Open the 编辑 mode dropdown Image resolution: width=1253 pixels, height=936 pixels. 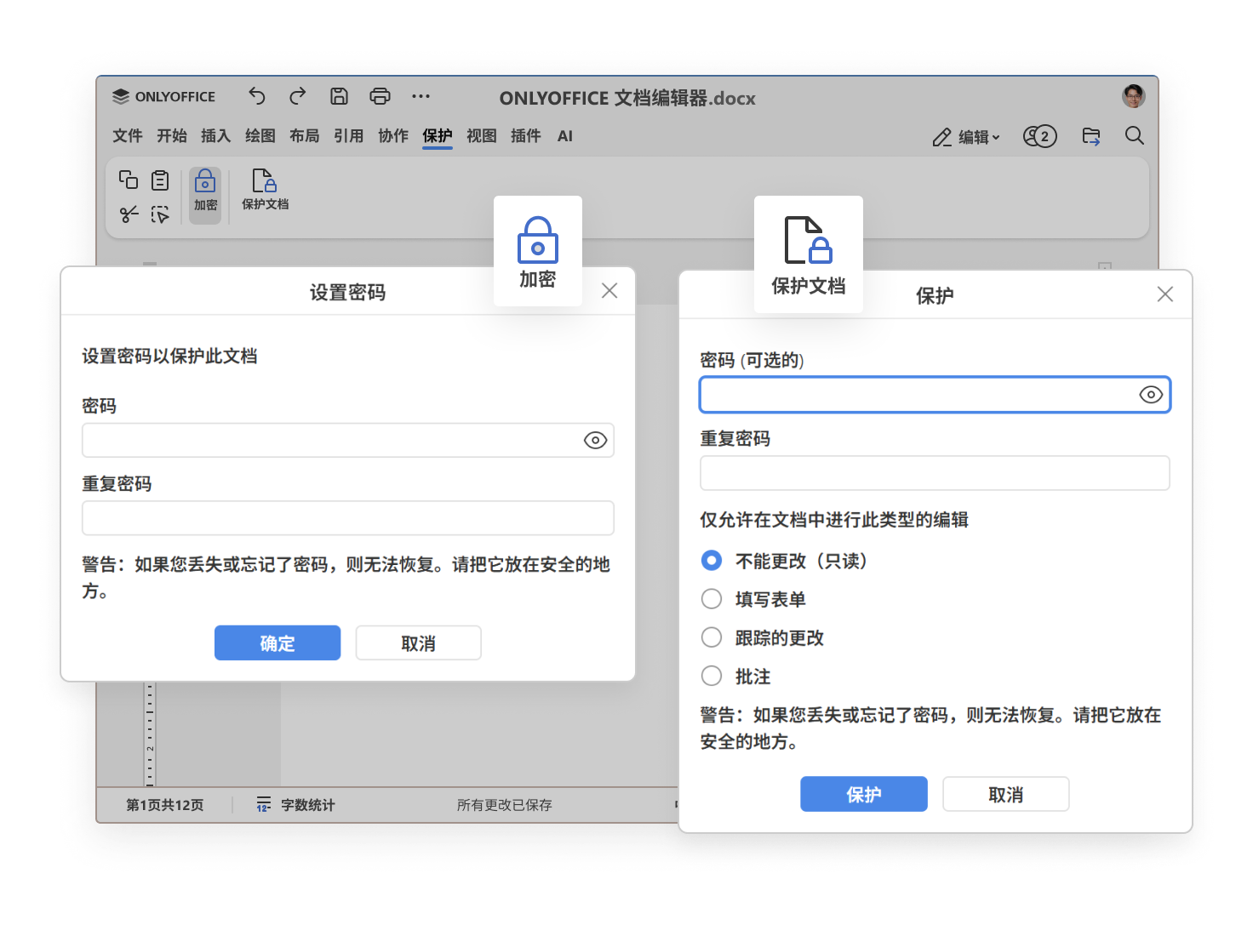[967, 137]
